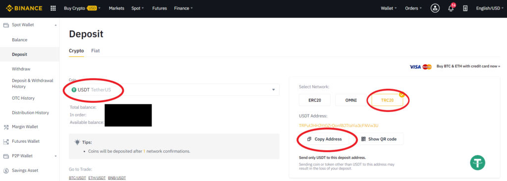Open the USDT coin selector dropdown
Screen dimensions: 507x181
click(x=174, y=90)
